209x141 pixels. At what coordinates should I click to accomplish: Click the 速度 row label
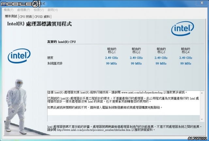pos(50,58)
